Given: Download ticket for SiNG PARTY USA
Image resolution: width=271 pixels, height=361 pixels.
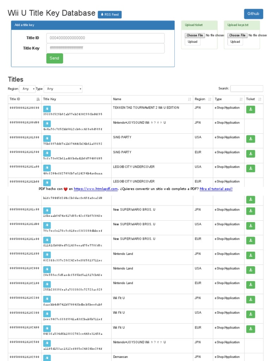Looking at the screenshot, I should tap(251, 139).
